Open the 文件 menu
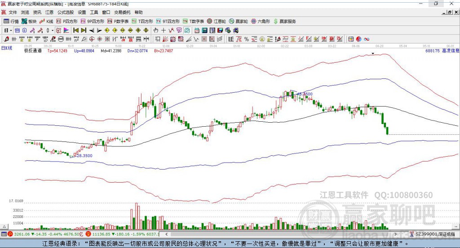Screen dimensions: 460x248 tap(13, 12)
